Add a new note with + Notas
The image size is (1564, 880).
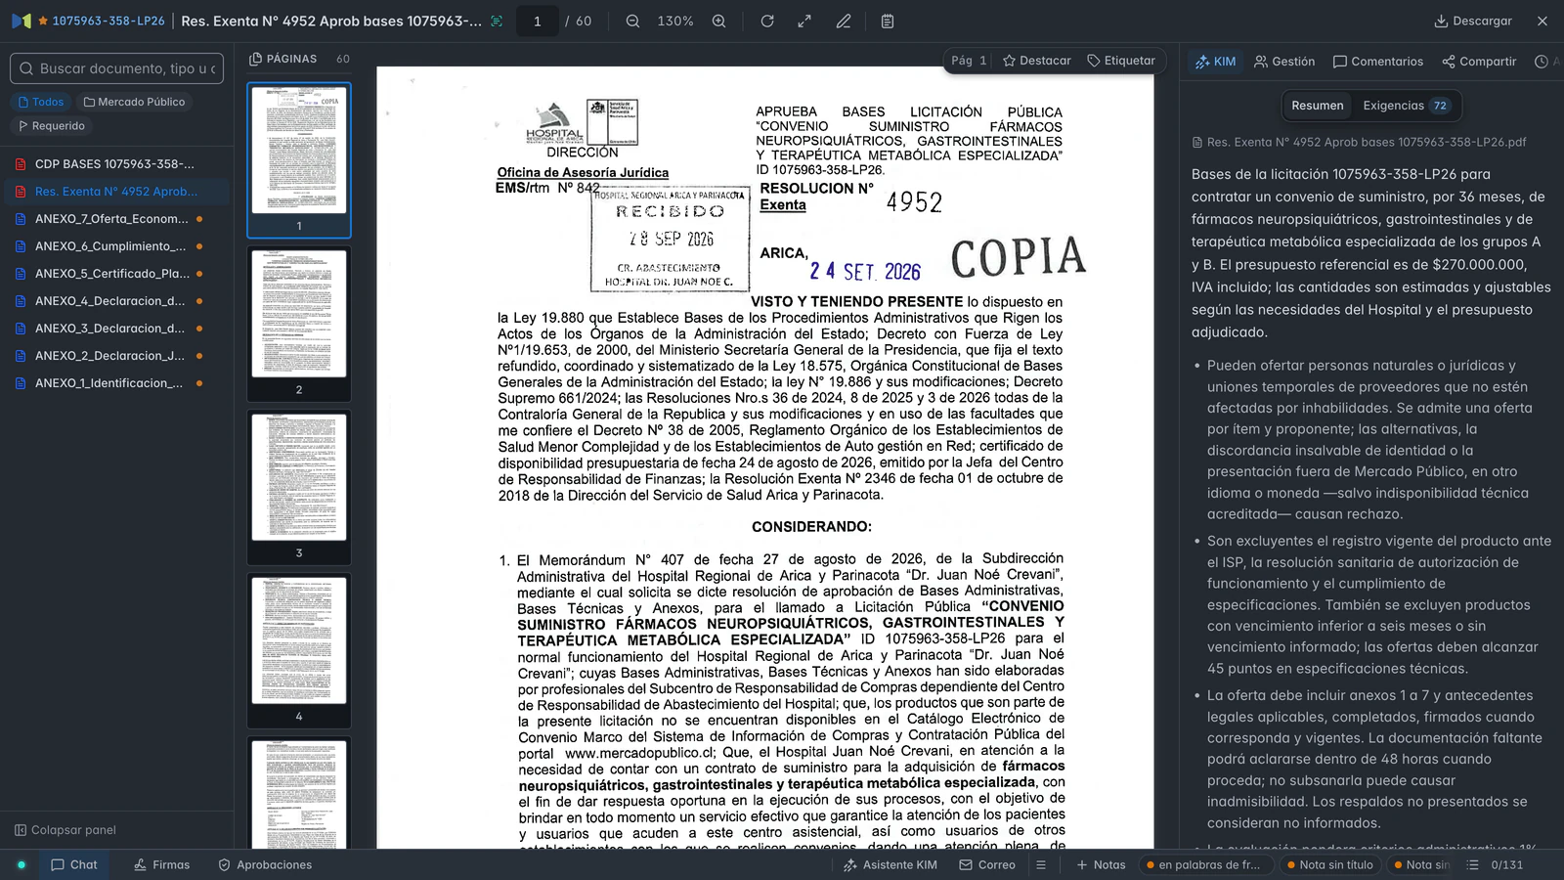[x=1101, y=864]
